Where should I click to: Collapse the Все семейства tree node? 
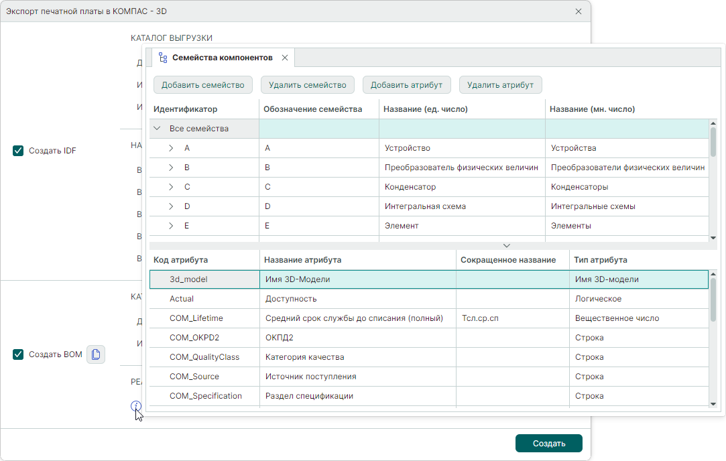158,129
